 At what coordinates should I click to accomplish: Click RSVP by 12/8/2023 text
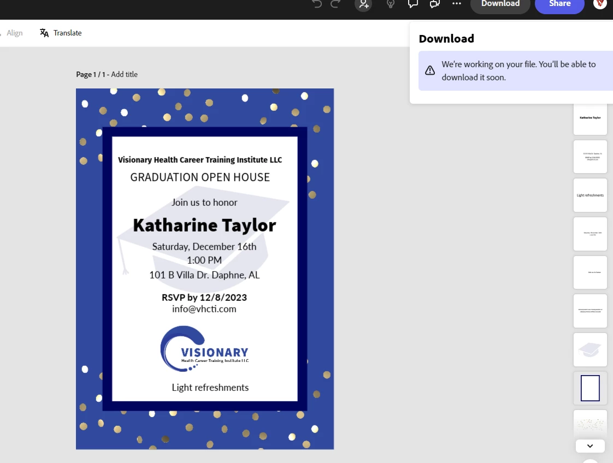coord(204,298)
